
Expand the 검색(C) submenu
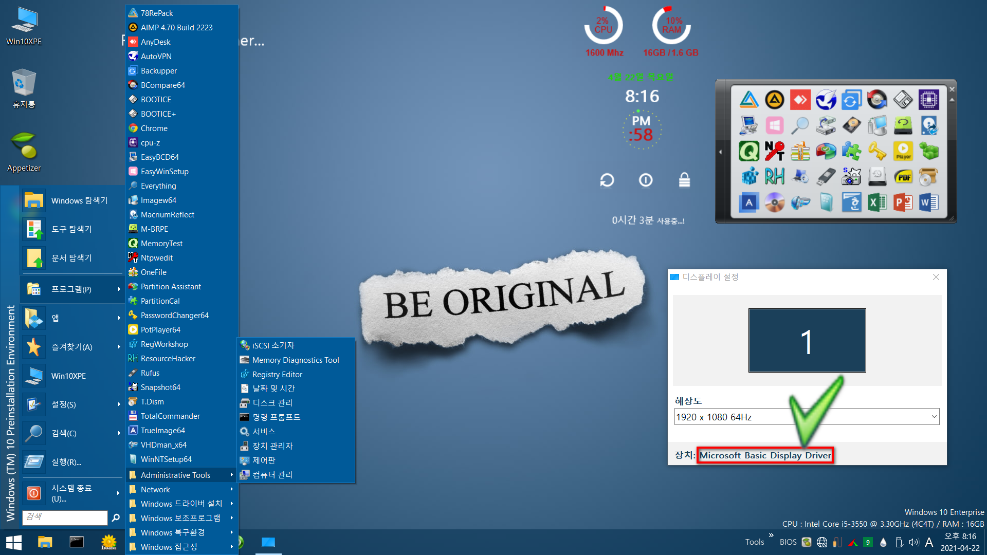(72, 433)
